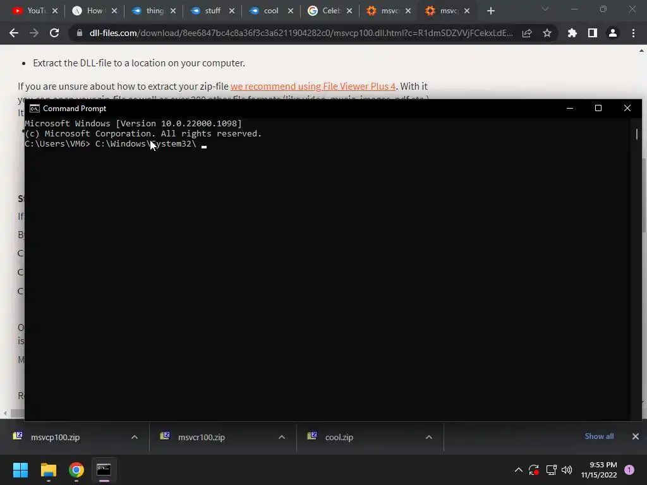The height and width of the screenshot is (485, 647).
Task: Open the msvcr100.zip download
Action: tap(202, 437)
